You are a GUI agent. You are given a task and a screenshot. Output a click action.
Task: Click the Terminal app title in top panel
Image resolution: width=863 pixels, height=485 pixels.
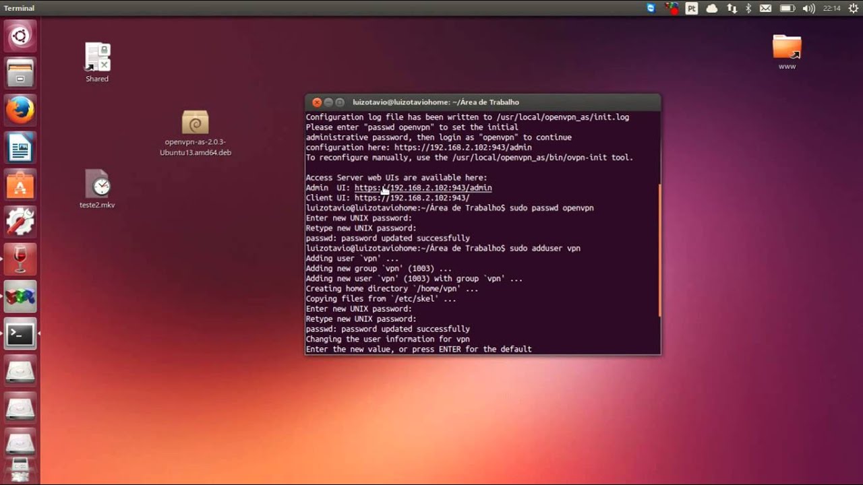click(19, 8)
